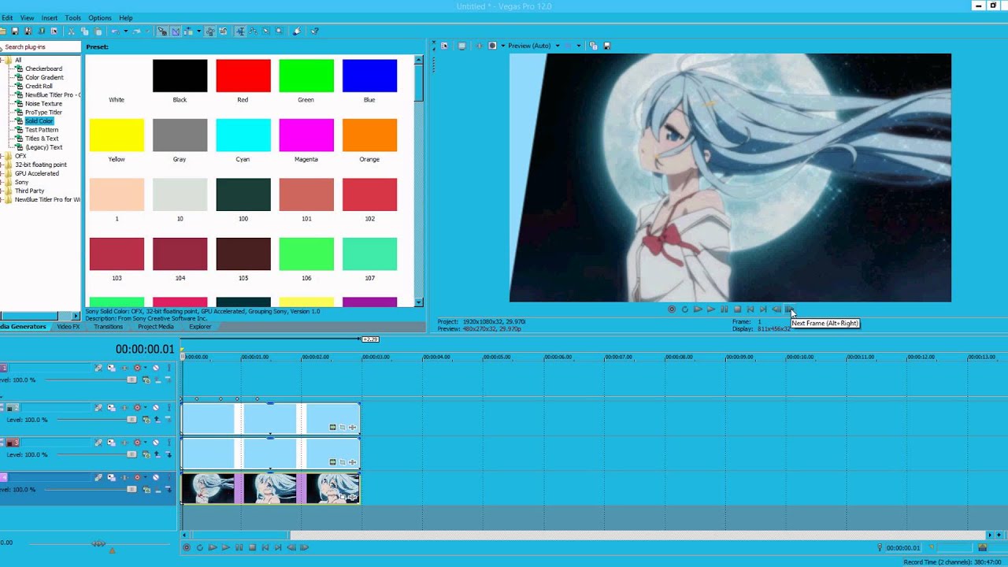Open the Split Screen View dropdown arrow
The image size is (1008, 567).
503,46
